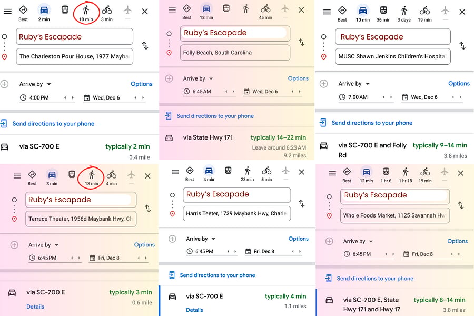Select the 23 min walking mode icon
Screen dimensions: 474x316
click(x=248, y=171)
